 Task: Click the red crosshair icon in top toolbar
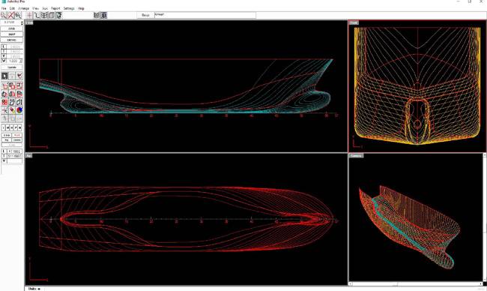(29, 15)
